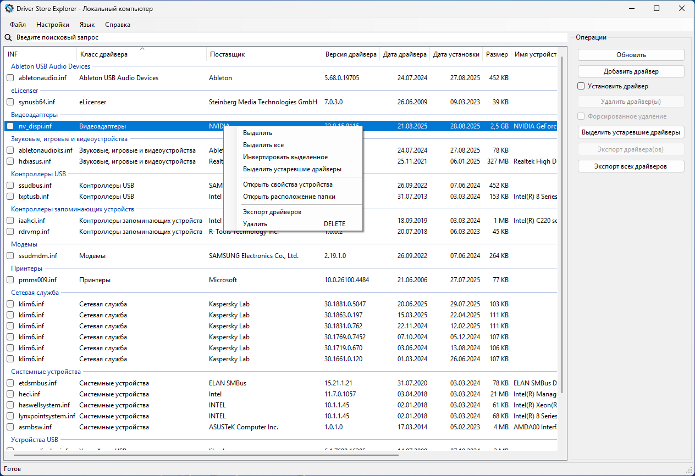Image resolution: width=695 pixels, height=476 pixels.
Task: Click the search magnifier icon
Action: [8, 38]
